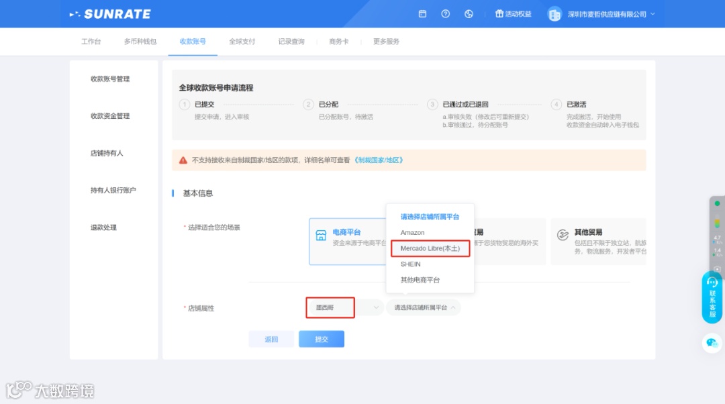Open 活动权益 gift icon
725x404 pixels.
[x=499, y=14]
